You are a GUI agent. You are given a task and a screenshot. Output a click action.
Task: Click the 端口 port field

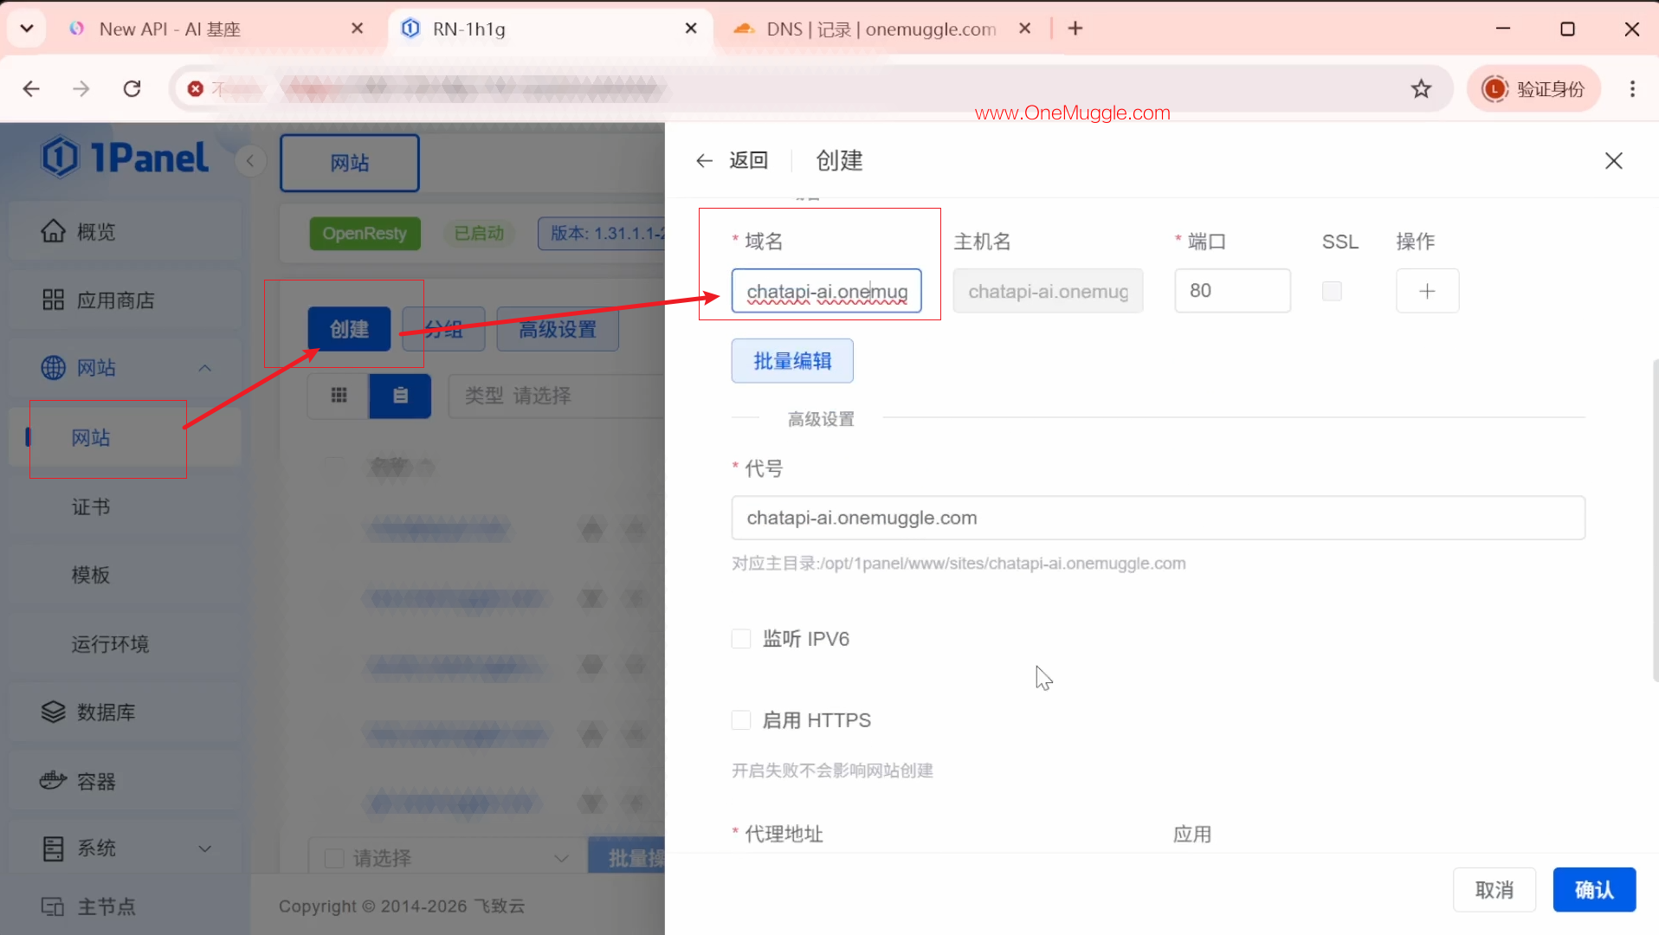[1232, 291]
